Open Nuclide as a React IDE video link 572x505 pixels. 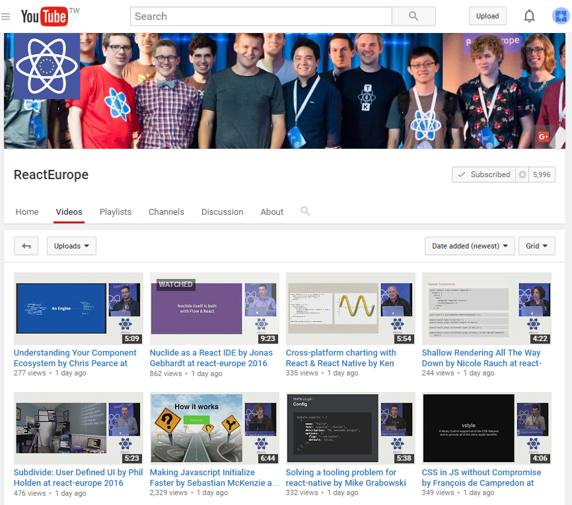(211, 358)
